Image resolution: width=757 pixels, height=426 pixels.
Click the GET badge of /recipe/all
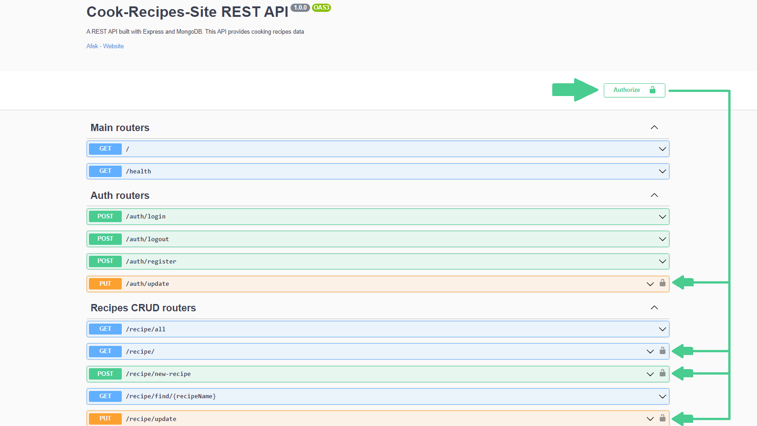pos(105,329)
